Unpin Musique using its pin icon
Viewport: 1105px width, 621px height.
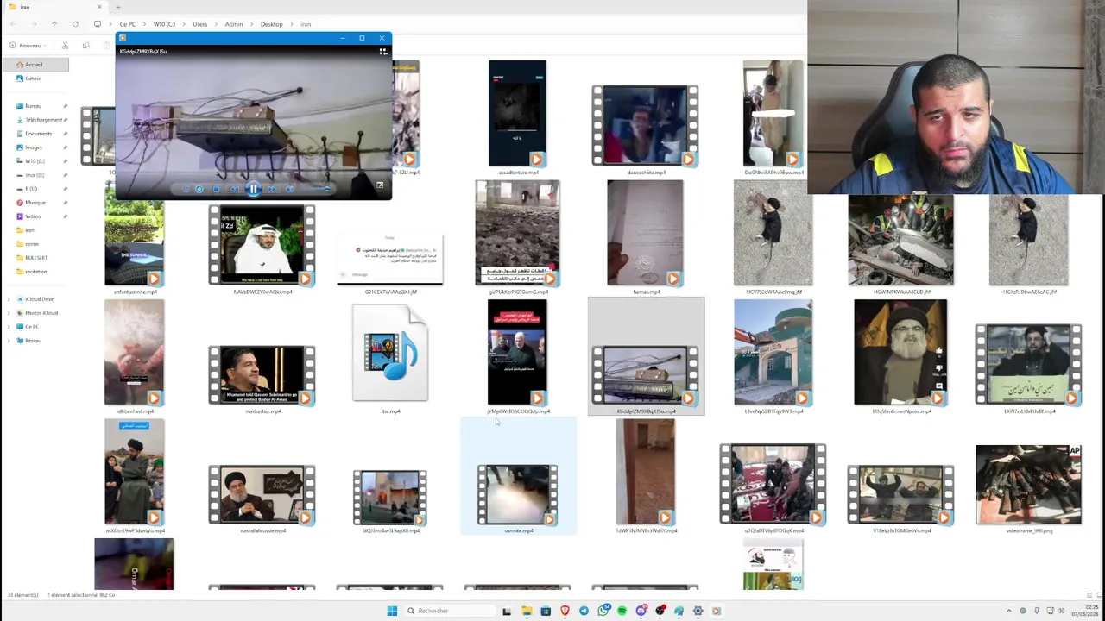(x=65, y=203)
